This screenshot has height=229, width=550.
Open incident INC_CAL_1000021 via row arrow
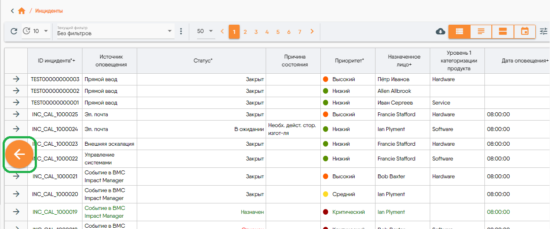point(16,177)
